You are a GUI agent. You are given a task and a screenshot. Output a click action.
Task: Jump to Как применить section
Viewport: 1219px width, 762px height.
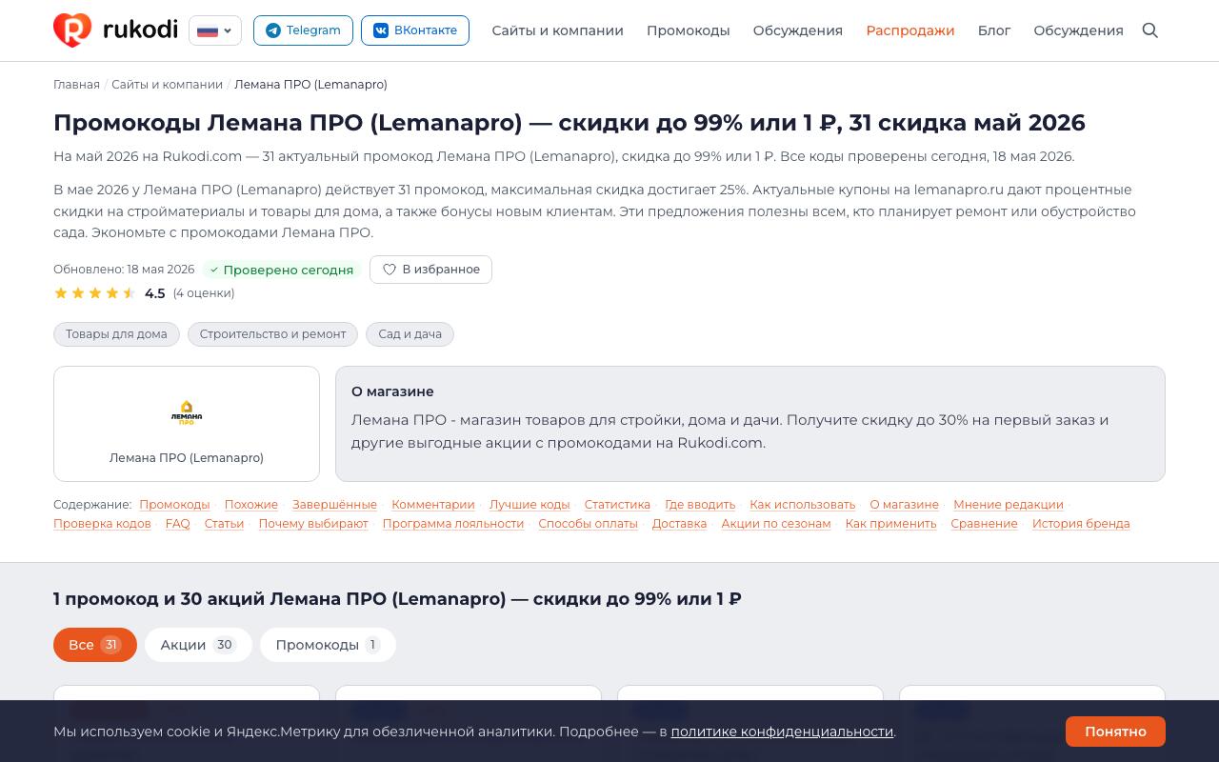(890, 524)
